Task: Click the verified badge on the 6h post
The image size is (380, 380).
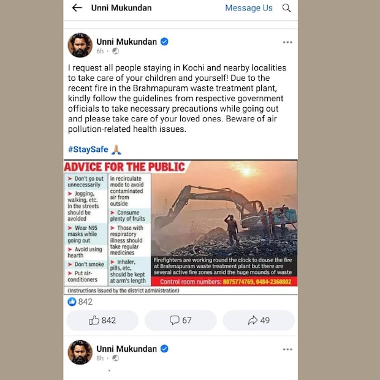Action: click(x=164, y=42)
